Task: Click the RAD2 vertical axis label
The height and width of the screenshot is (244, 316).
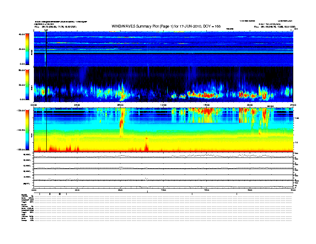Action: 32,52
